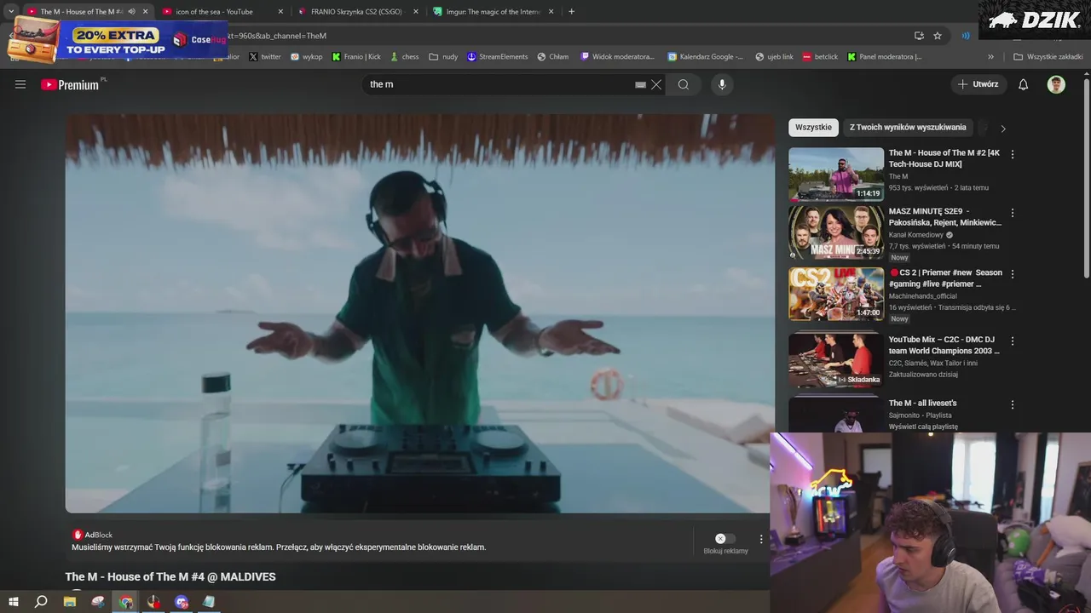This screenshot has height=613, width=1091.
Task: Open Franio | Kick bookmark
Action: point(356,57)
